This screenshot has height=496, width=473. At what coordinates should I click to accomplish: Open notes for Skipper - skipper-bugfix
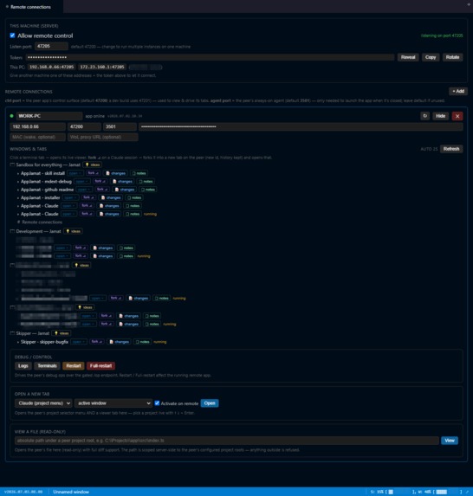tap(142, 342)
